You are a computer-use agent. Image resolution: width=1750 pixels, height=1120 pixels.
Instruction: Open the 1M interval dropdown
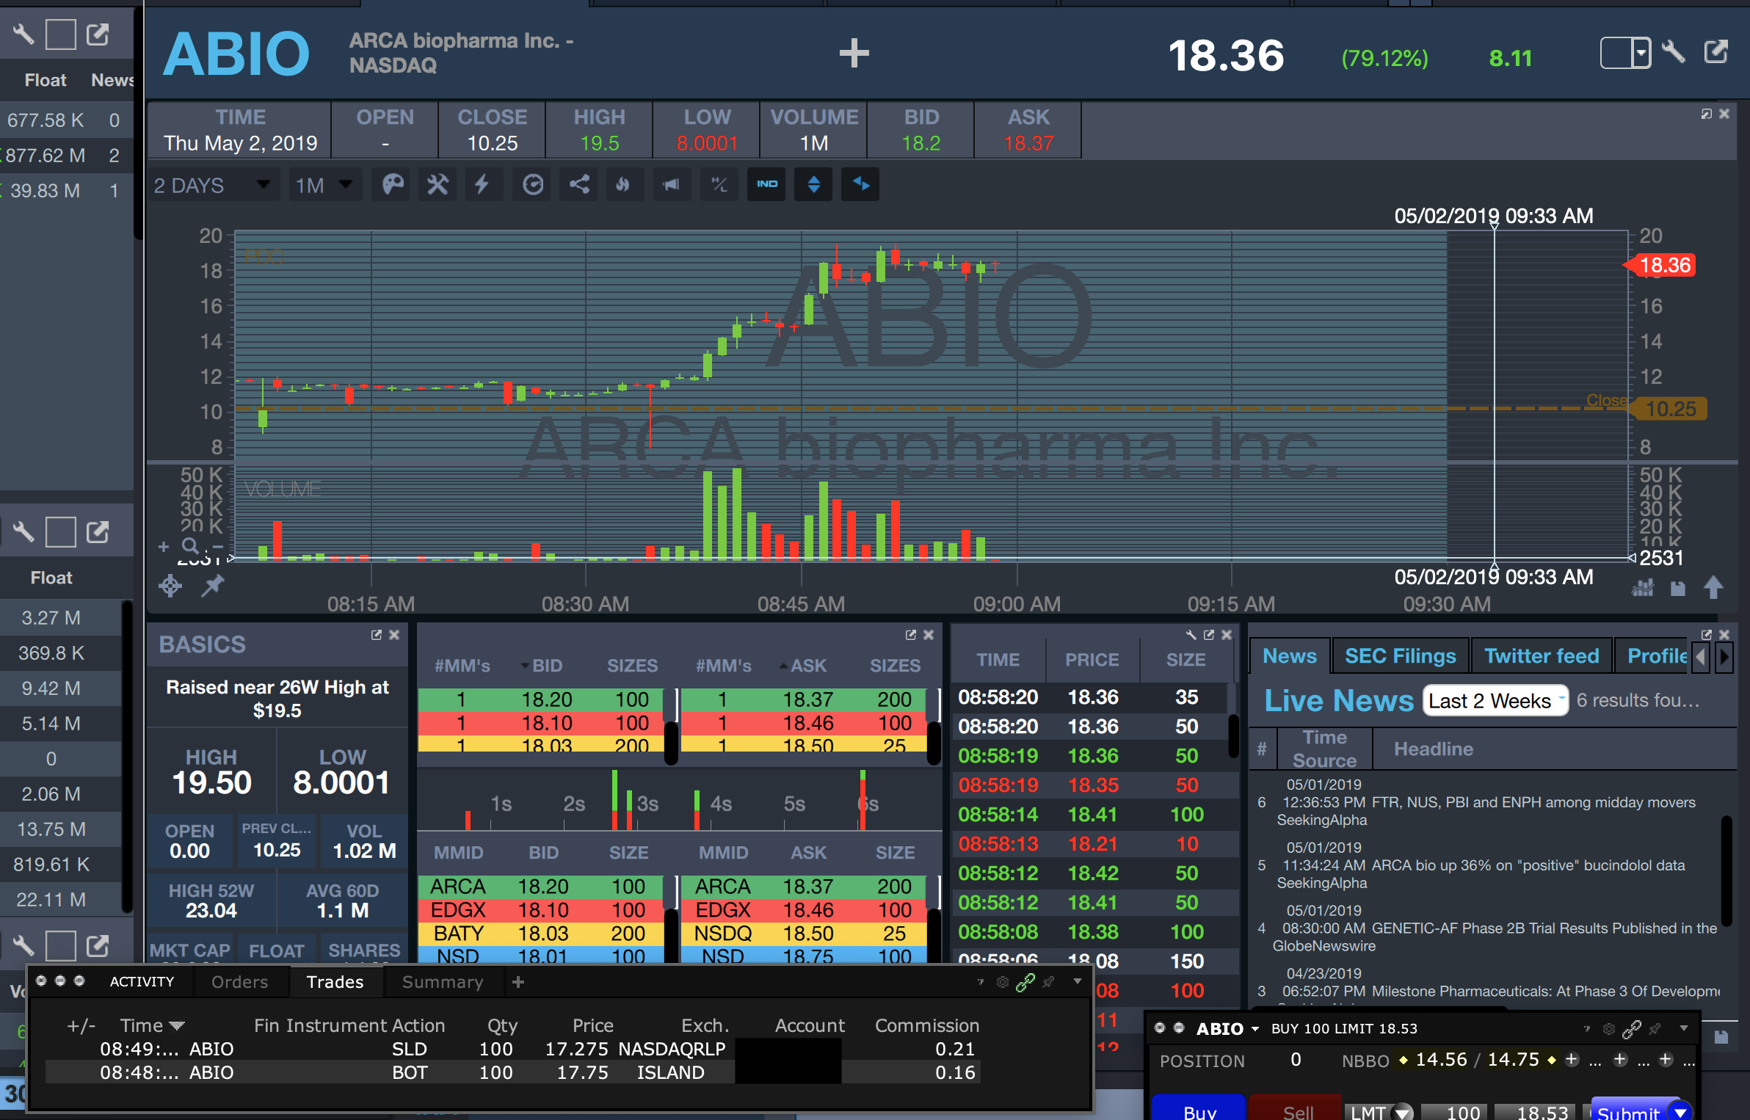point(324,185)
